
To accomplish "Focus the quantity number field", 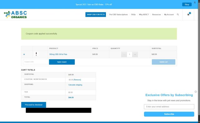I will [x=129, y=54].
